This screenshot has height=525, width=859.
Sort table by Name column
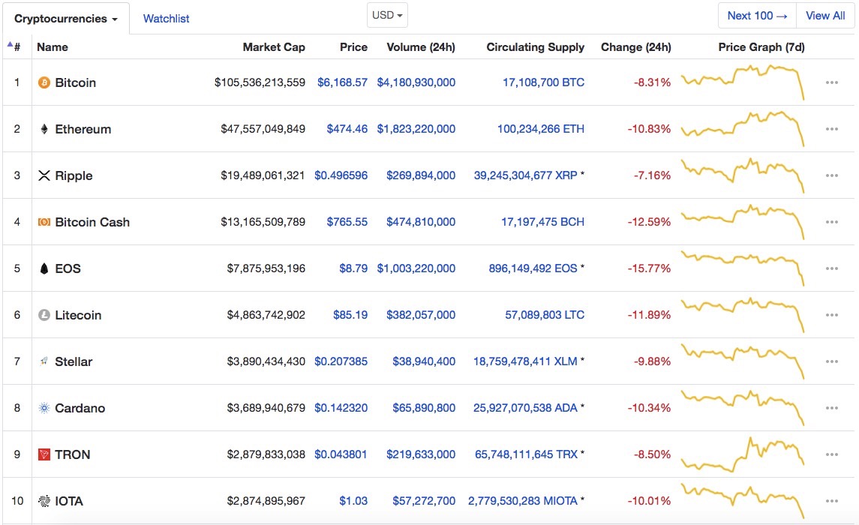point(53,47)
